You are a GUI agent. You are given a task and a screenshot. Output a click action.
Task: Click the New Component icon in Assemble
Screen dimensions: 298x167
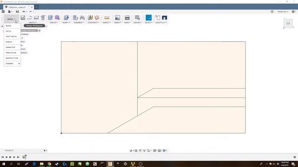[75, 18]
